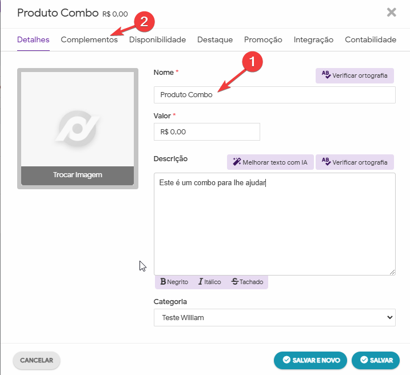410x375 pixels.
Task: Expand the Categoria dropdown
Action: point(274,317)
